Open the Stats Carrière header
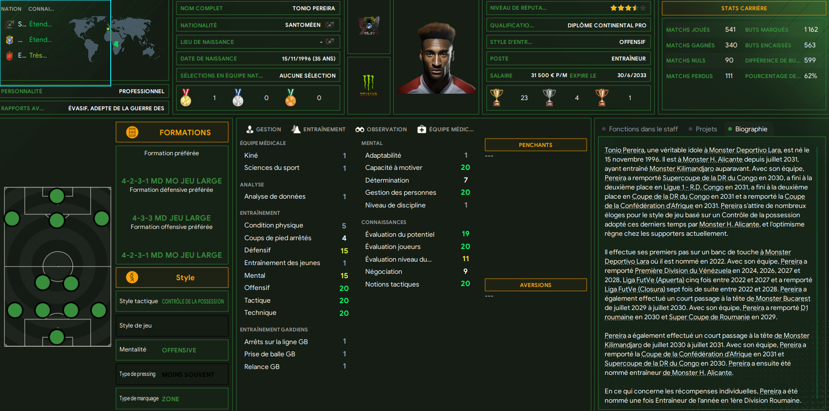The image size is (829, 411). [x=744, y=8]
